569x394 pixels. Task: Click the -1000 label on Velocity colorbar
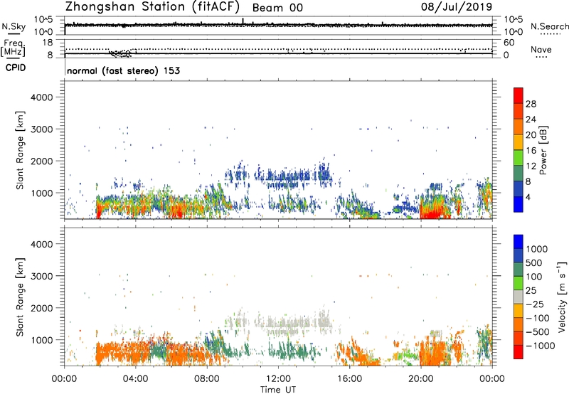tap(540, 346)
